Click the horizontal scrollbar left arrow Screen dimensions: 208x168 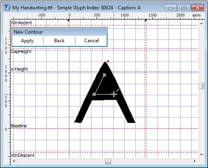(x=14, y=161)
